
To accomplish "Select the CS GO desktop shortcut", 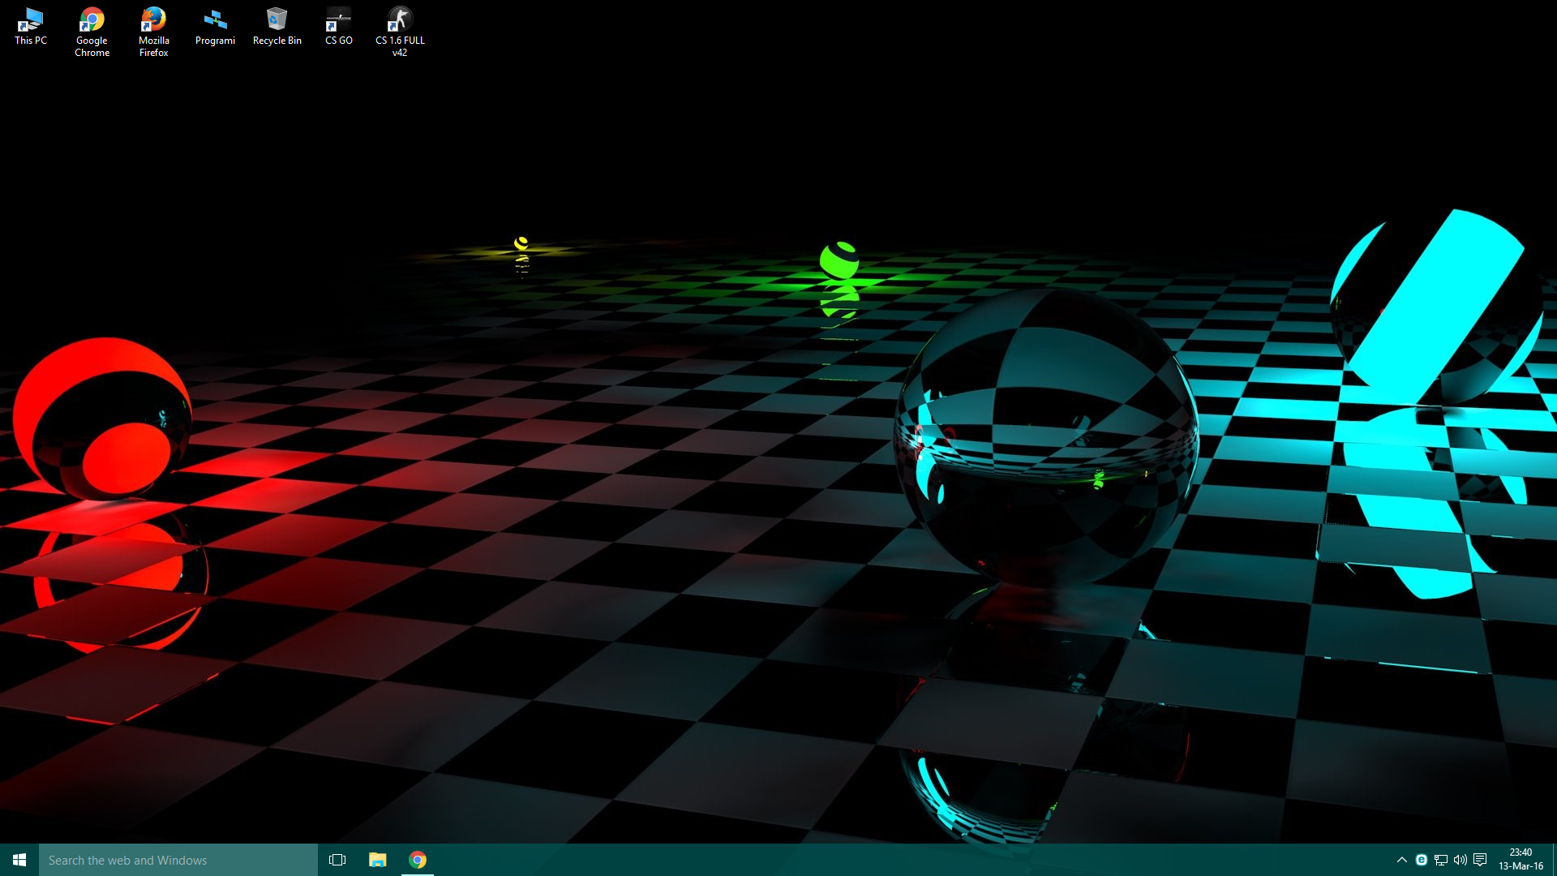I will pyautogui.click(x=338, y=26).
